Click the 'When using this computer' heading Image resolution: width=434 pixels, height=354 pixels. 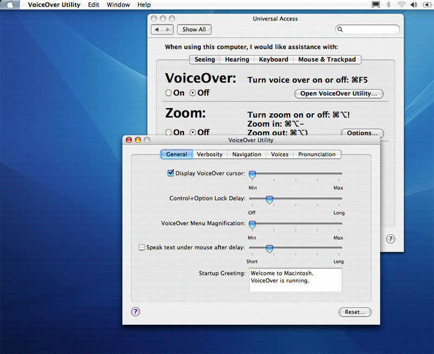point(251,47)
